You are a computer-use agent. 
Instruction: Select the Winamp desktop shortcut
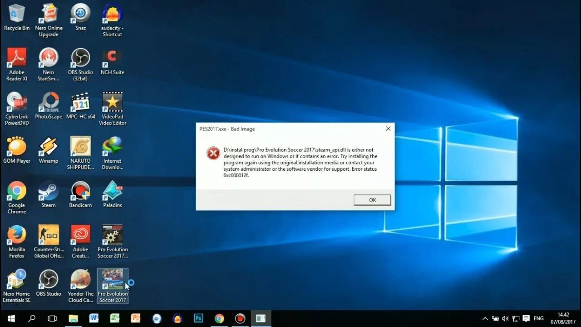tap(49, 150)
